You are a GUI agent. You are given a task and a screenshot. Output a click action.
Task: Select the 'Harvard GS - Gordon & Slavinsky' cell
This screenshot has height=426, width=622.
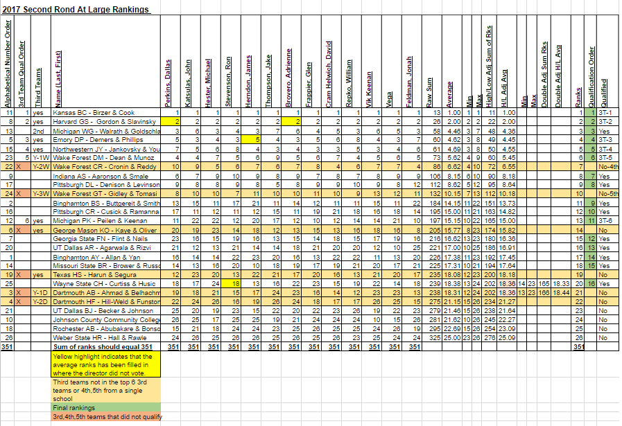pos(105,122)
